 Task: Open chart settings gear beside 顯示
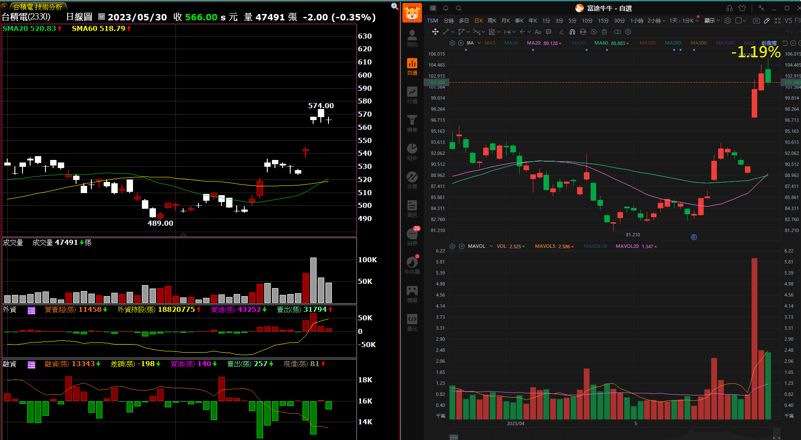pyautogui.click(x=727, y=20)
